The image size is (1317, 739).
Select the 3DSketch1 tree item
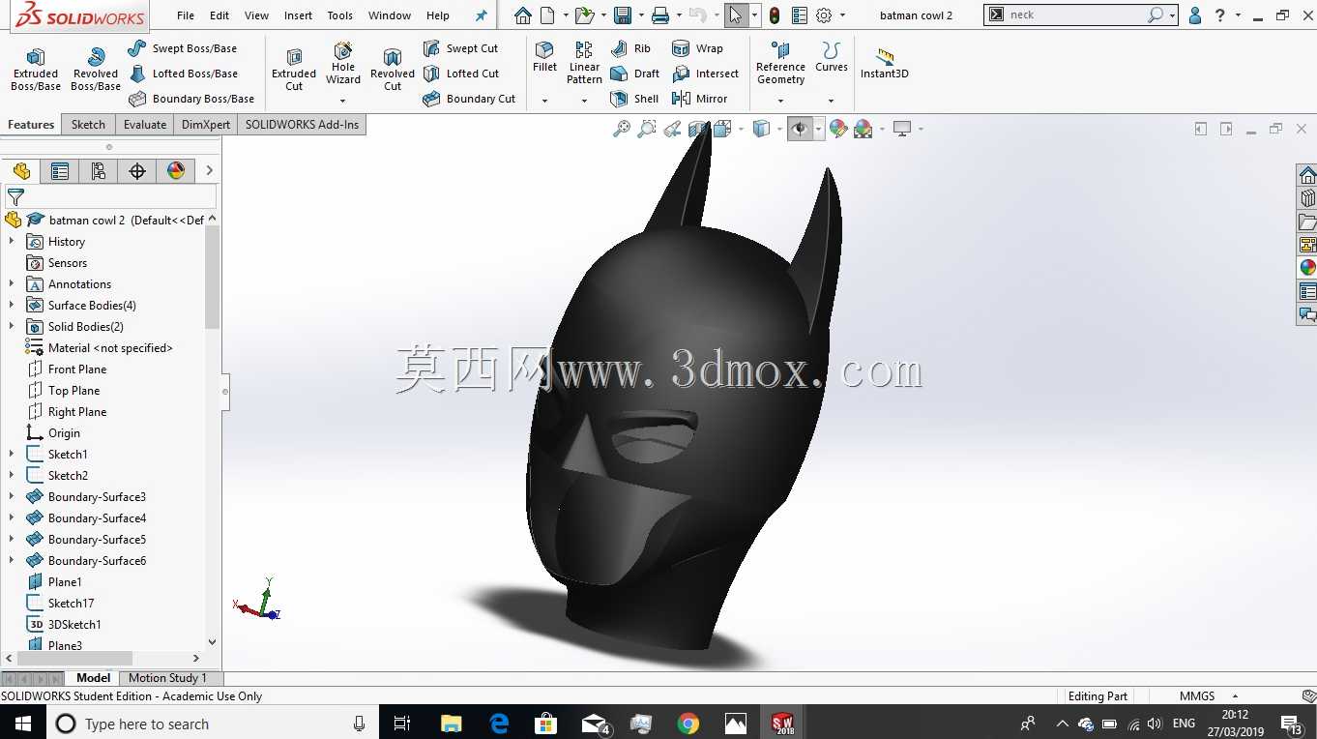(74, 625)
